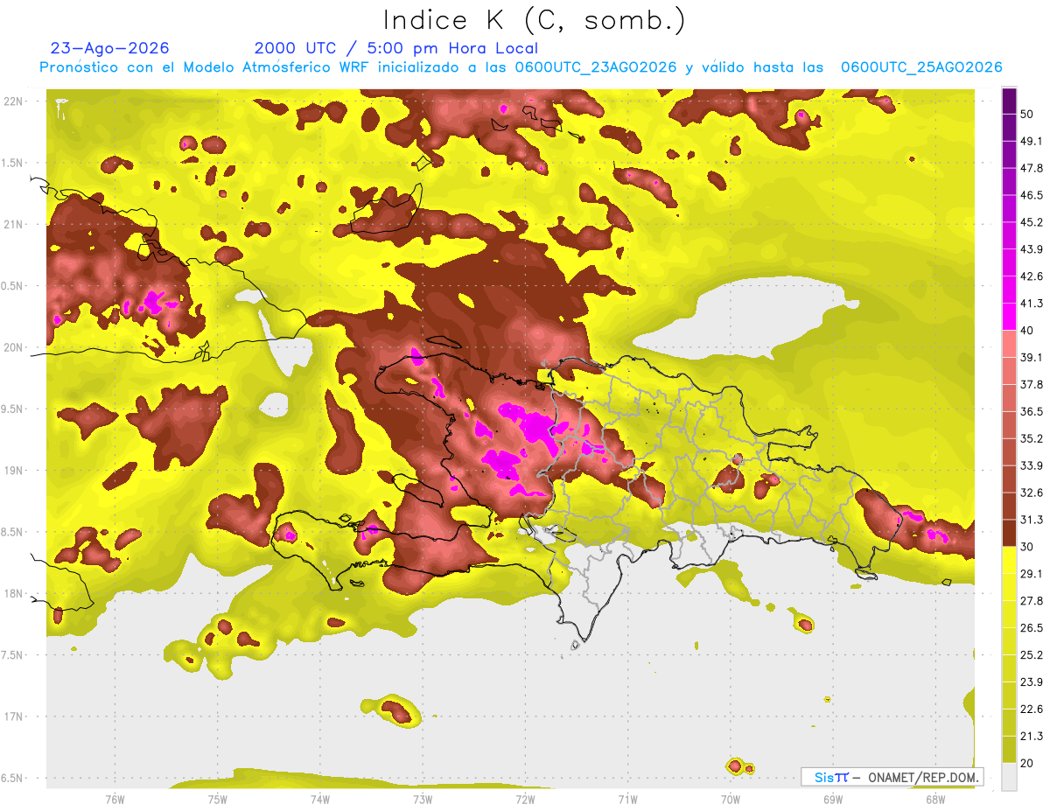The height and width of the screenshot is (811, 1050).
Task: Click the colorbar value '36.5'
Action: (x=1031, y=412)
